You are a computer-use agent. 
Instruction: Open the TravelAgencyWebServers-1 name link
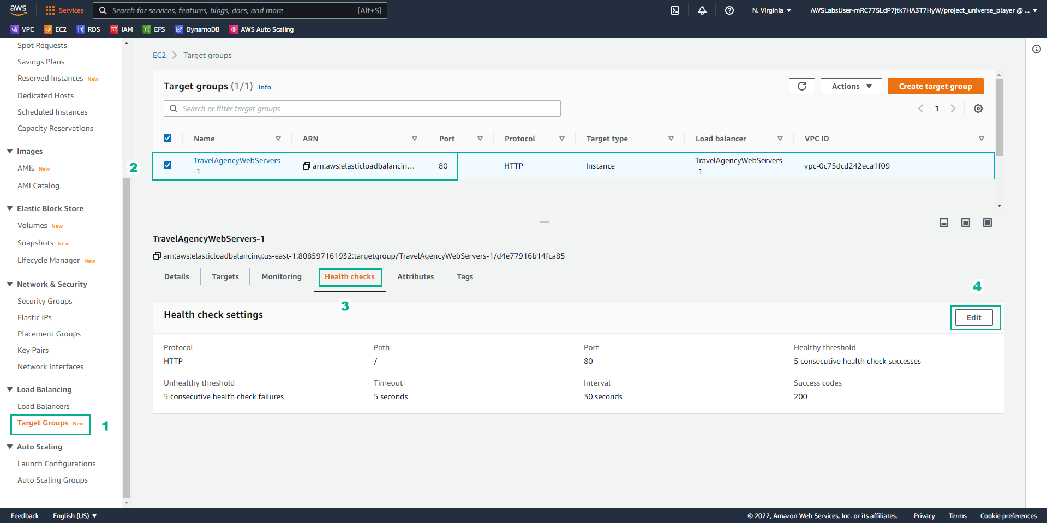237,166
